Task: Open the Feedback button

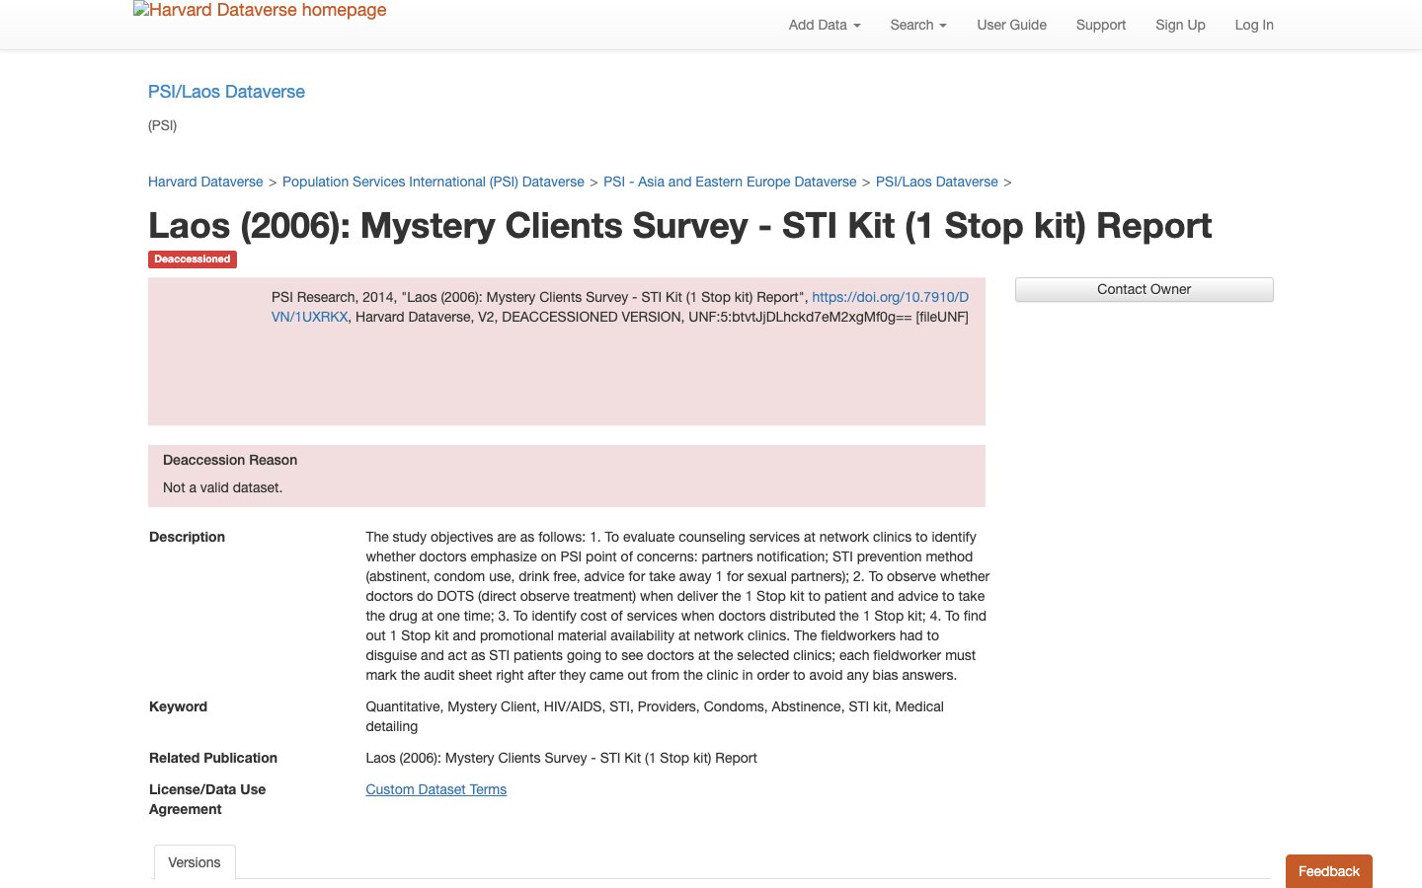Action: (x=1329, y=871)
